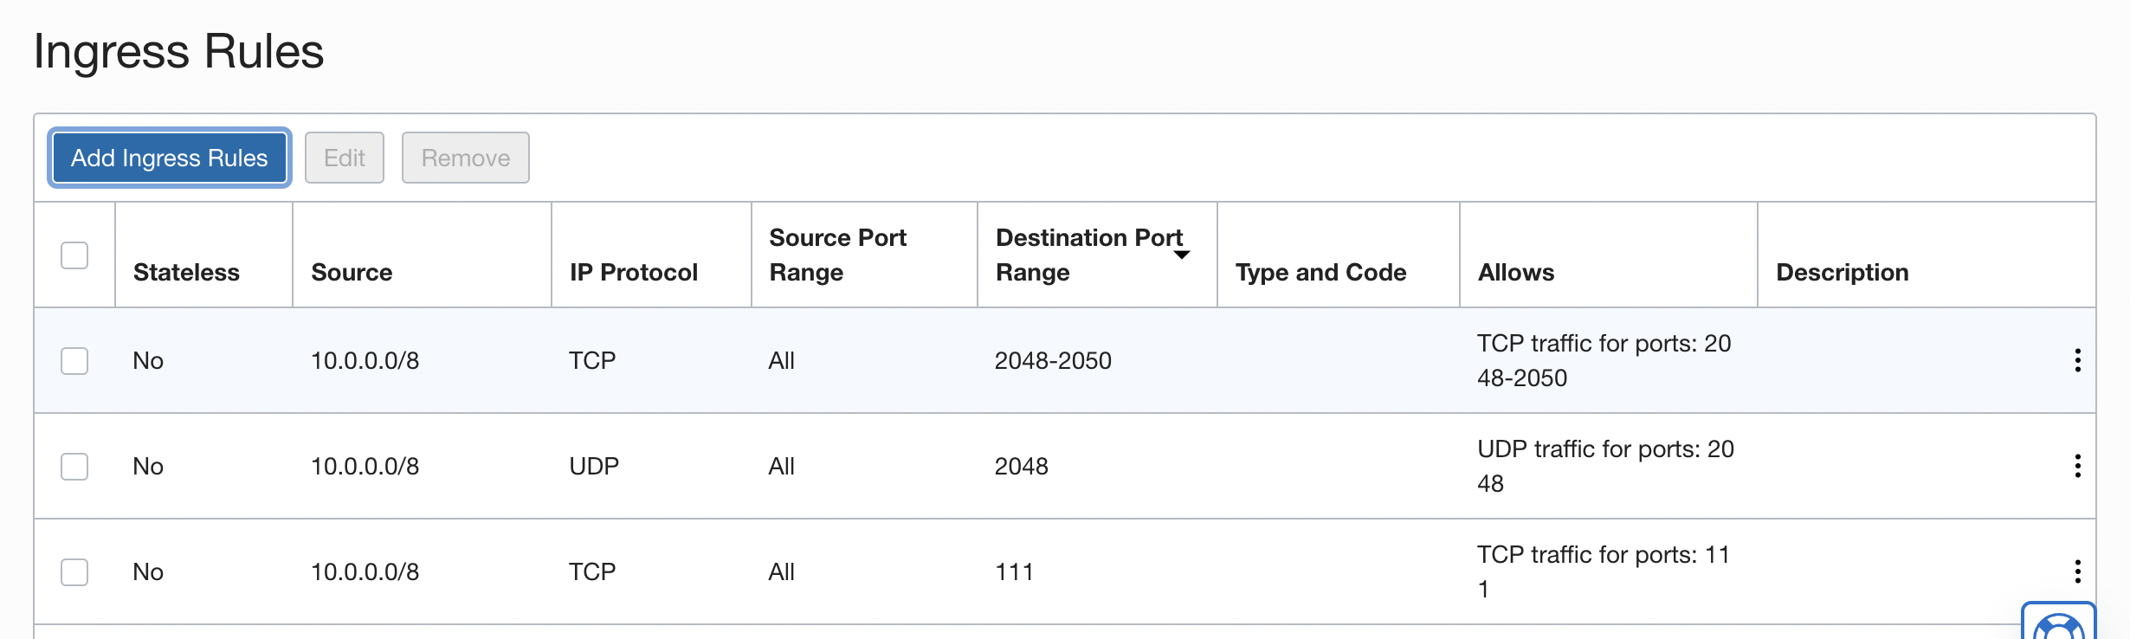The height and width of the screenshot is (639, 2130).
Task: Click the 2048-2050 destination port cell
Action: (1052, 360)
